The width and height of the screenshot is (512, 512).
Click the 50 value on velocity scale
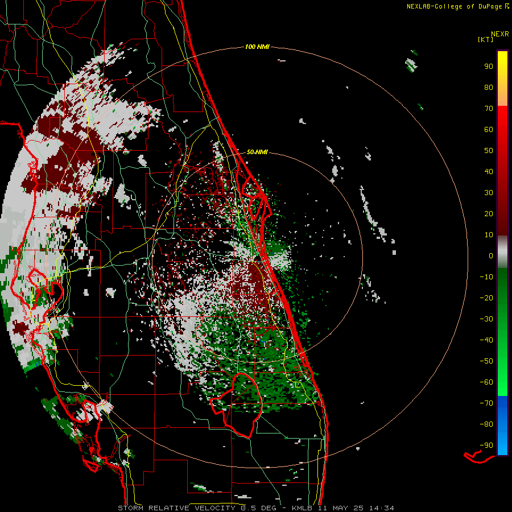pyautogui.click(x=489, y=151)
